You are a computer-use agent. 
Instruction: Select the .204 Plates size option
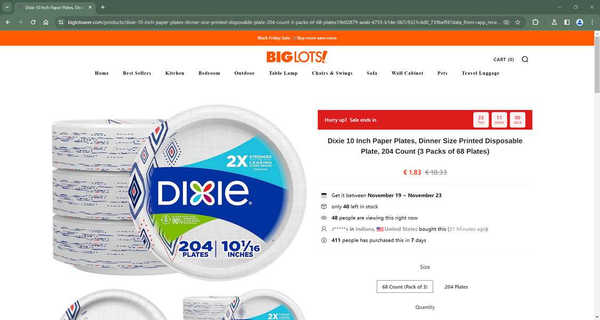tap(456, 287)
